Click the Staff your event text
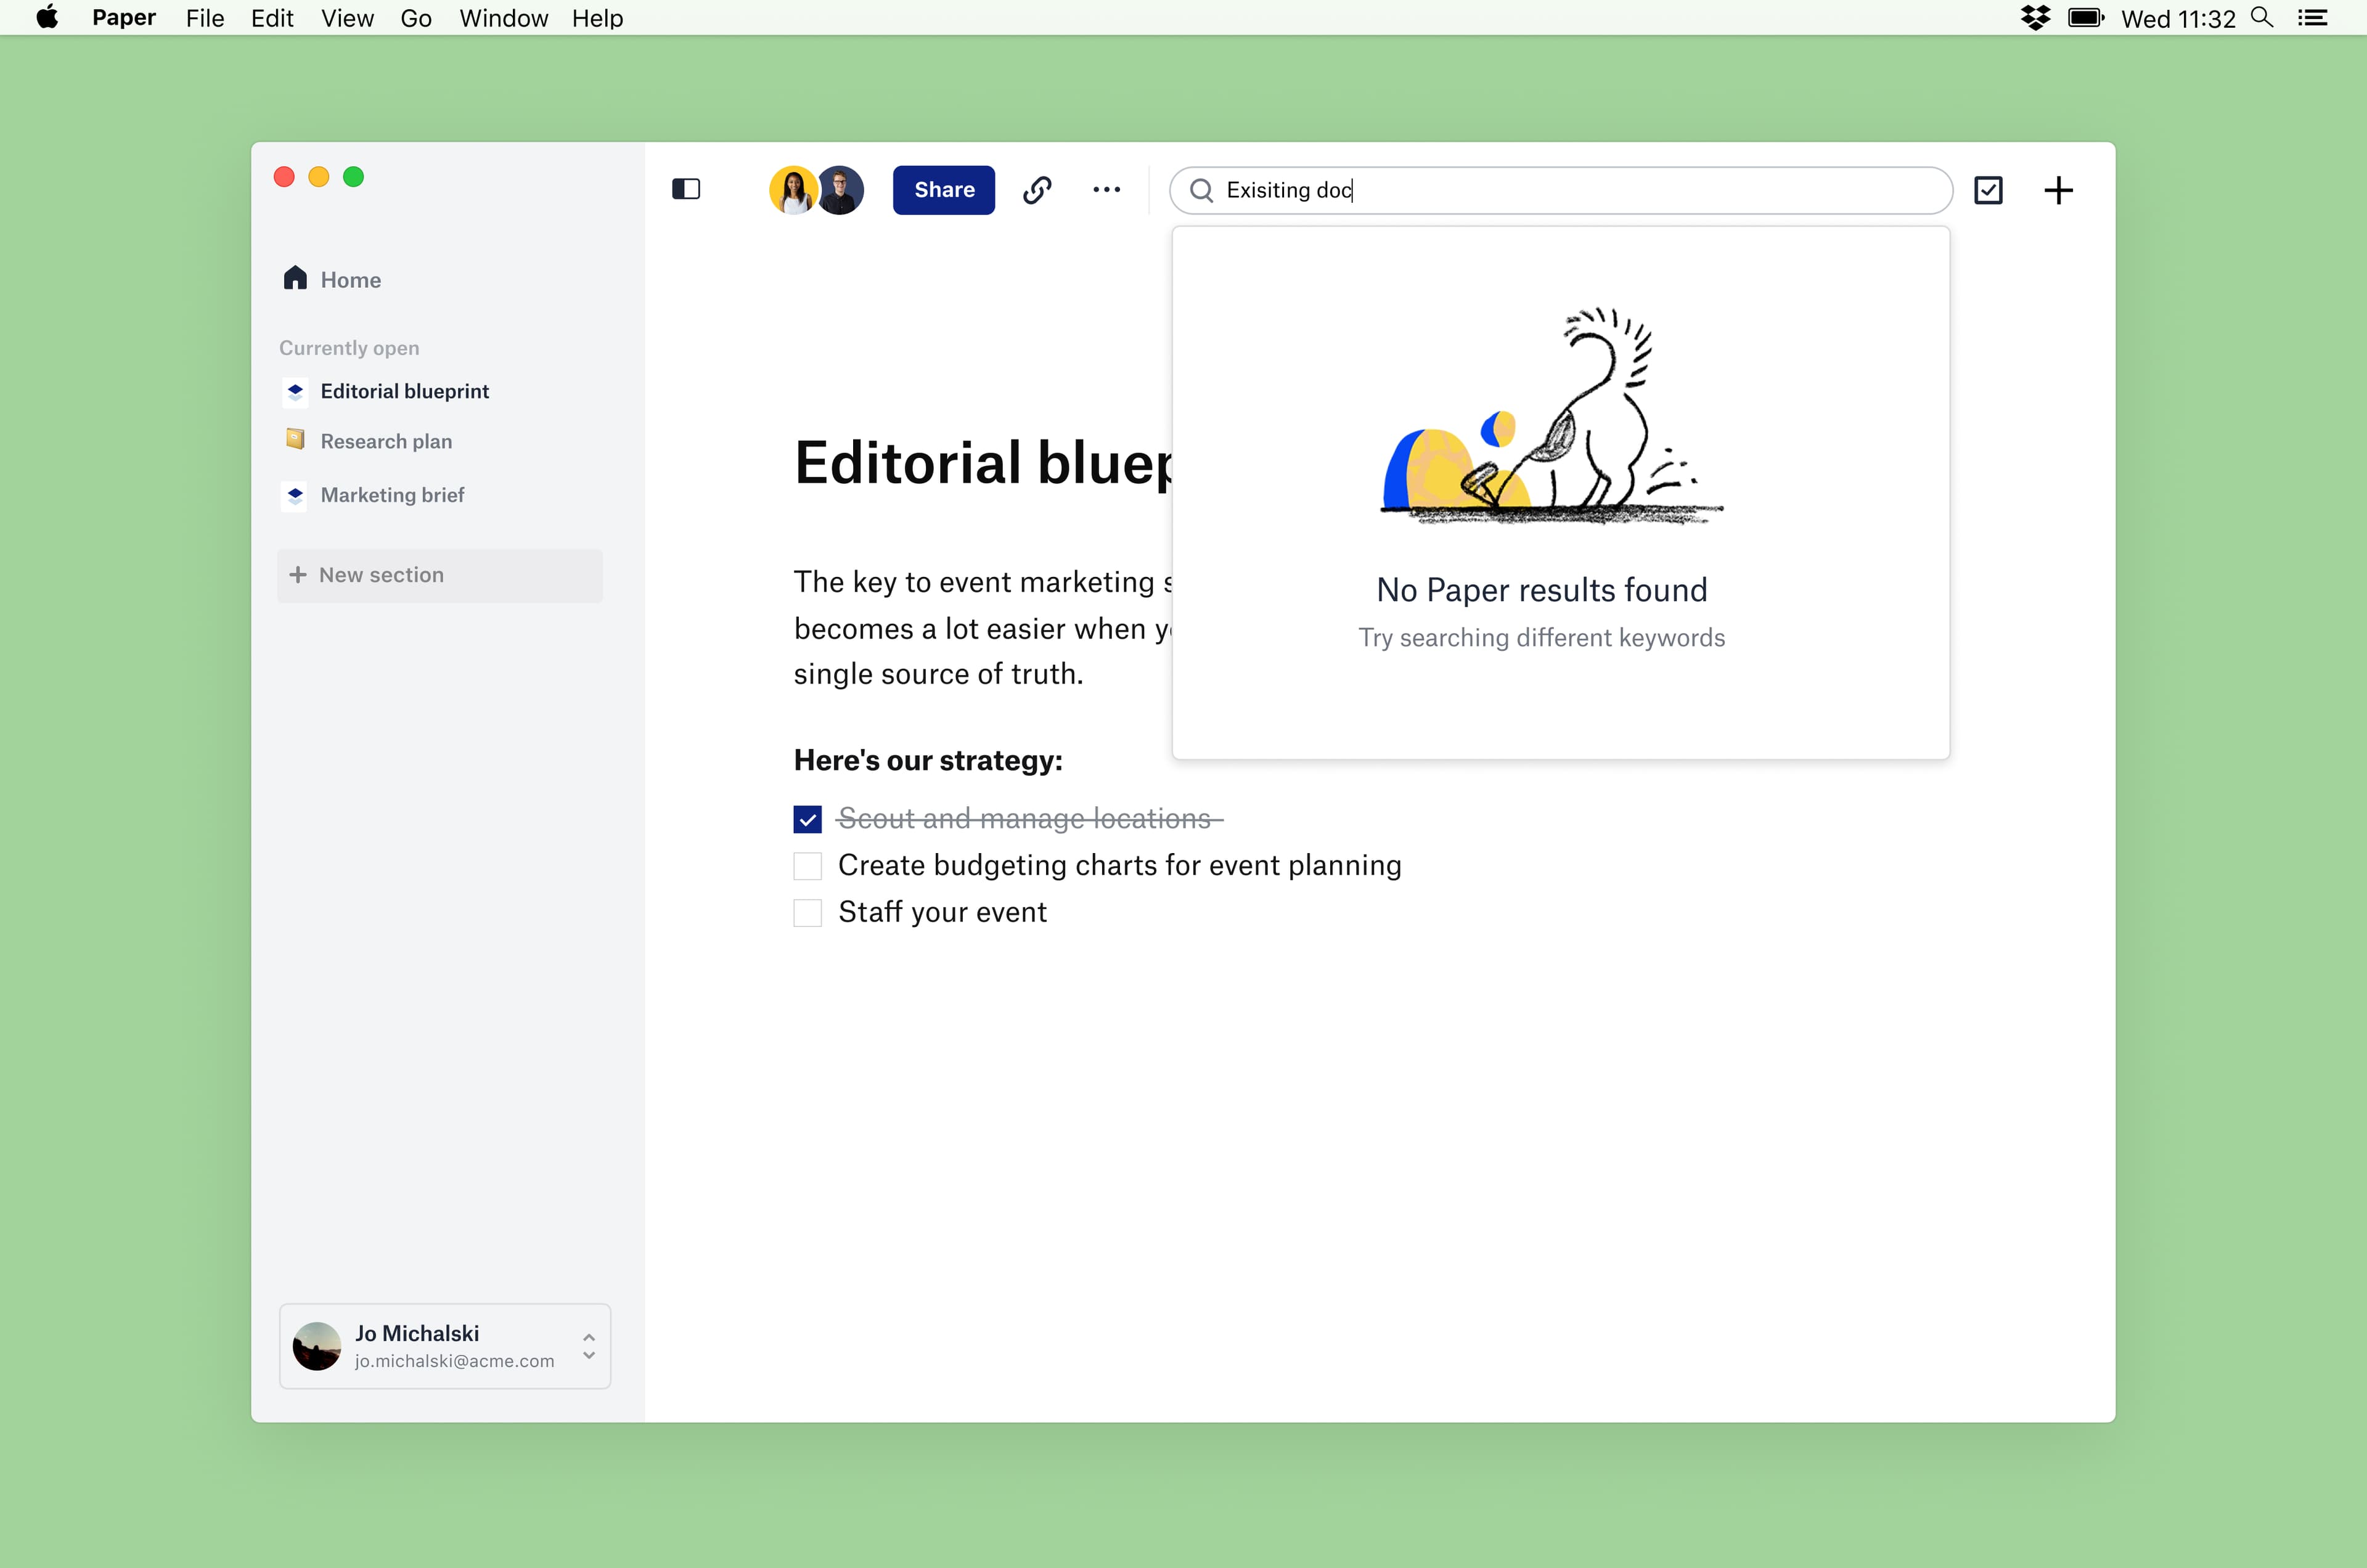The width and height of the screenshot is (2367, 1568). (x=942, y=912)
